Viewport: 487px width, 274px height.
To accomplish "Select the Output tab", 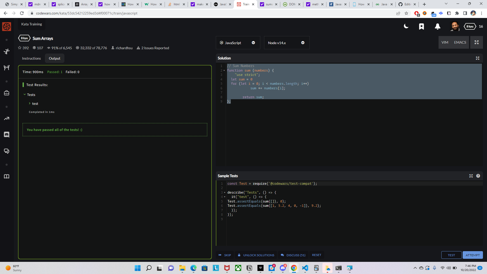I will coord(55,58).
